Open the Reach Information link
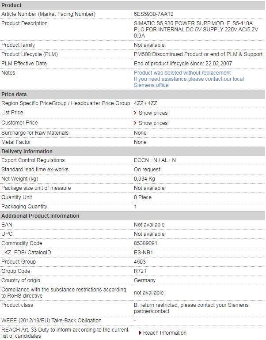 tap(165, 333)
